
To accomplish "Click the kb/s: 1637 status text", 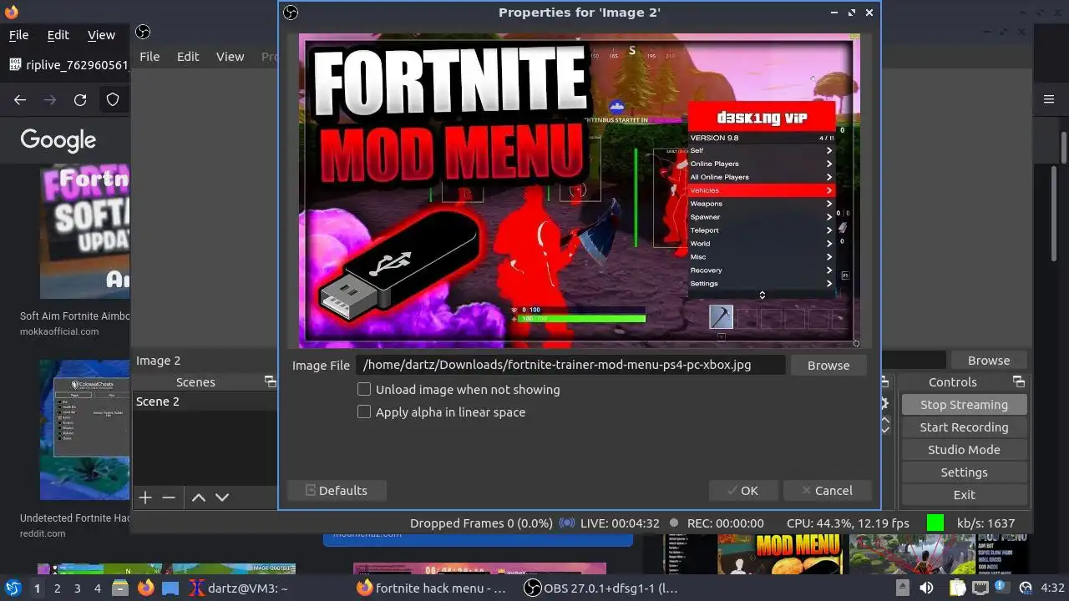I will tap(985, 523).
